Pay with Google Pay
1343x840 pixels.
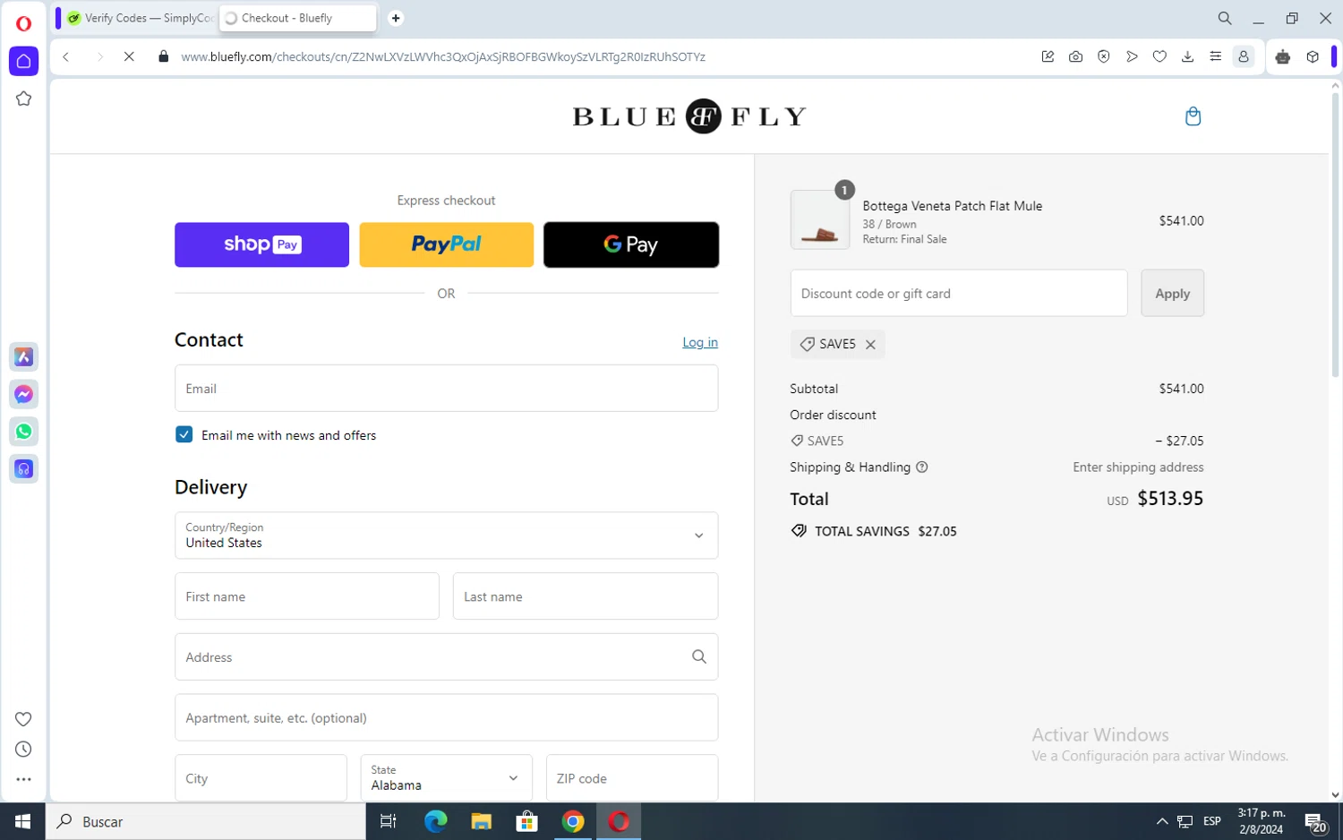pos(631,244)
